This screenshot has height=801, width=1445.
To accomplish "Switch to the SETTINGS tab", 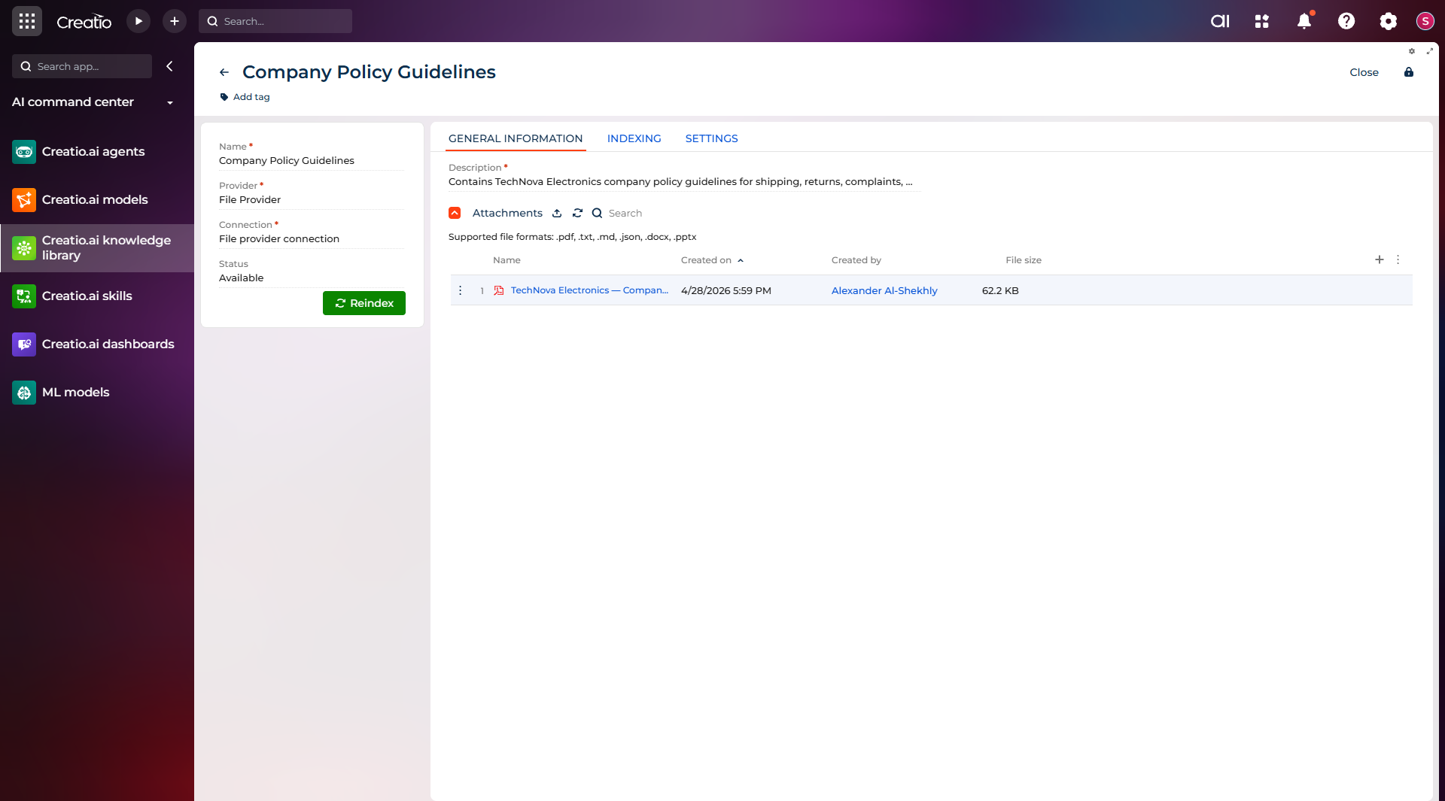I will pos(711,138).
